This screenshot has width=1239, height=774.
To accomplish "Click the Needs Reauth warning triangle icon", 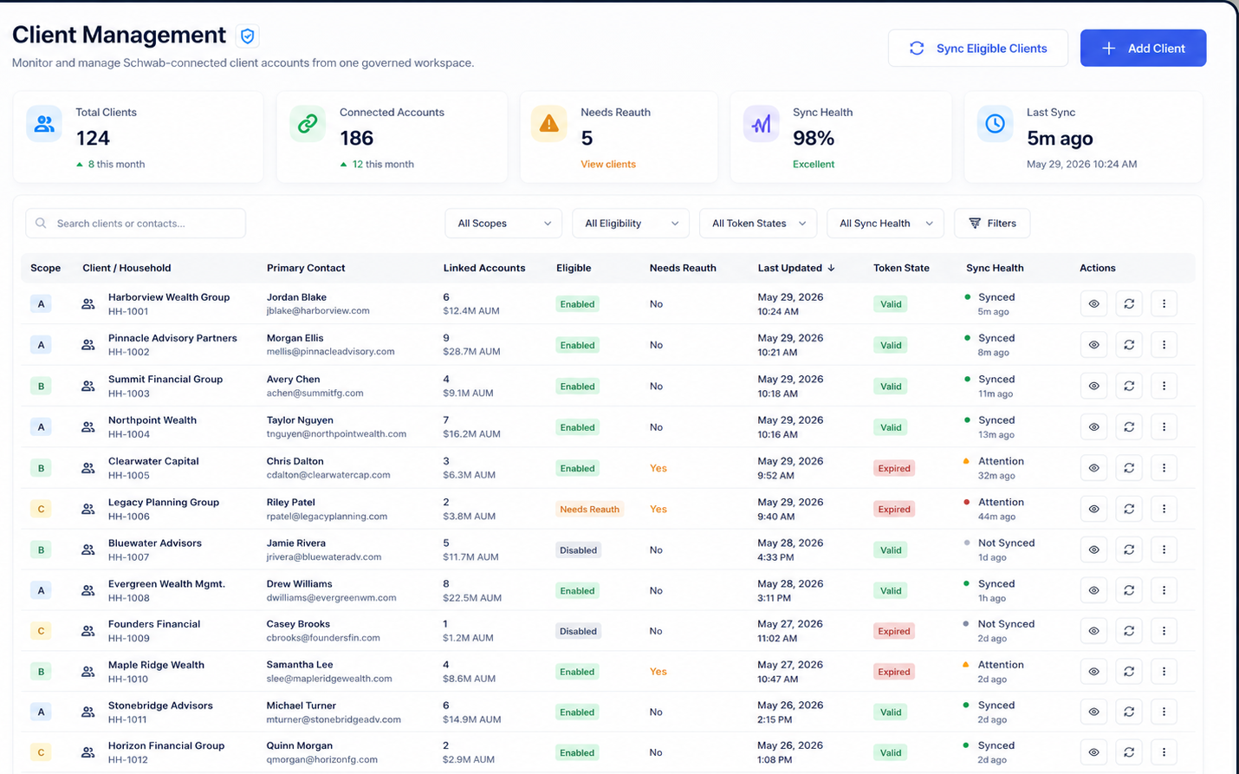I will click(548, 124).
